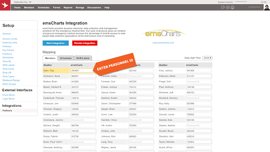Open the Daily Split Time dropdown
Image resolution: width=270 pixels, height=152 pixels.
207,58
